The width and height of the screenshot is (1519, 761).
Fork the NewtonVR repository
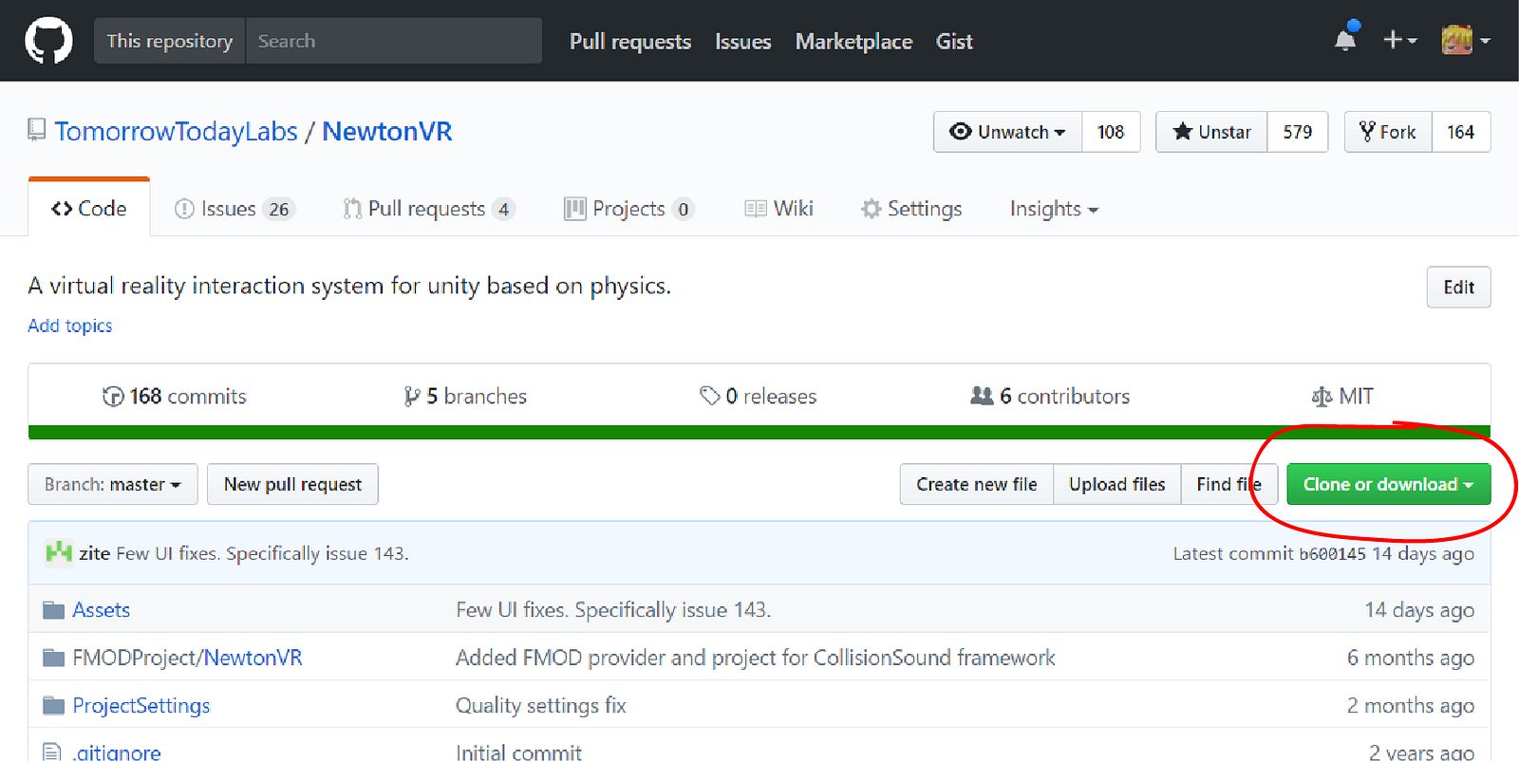(1388, 132)
